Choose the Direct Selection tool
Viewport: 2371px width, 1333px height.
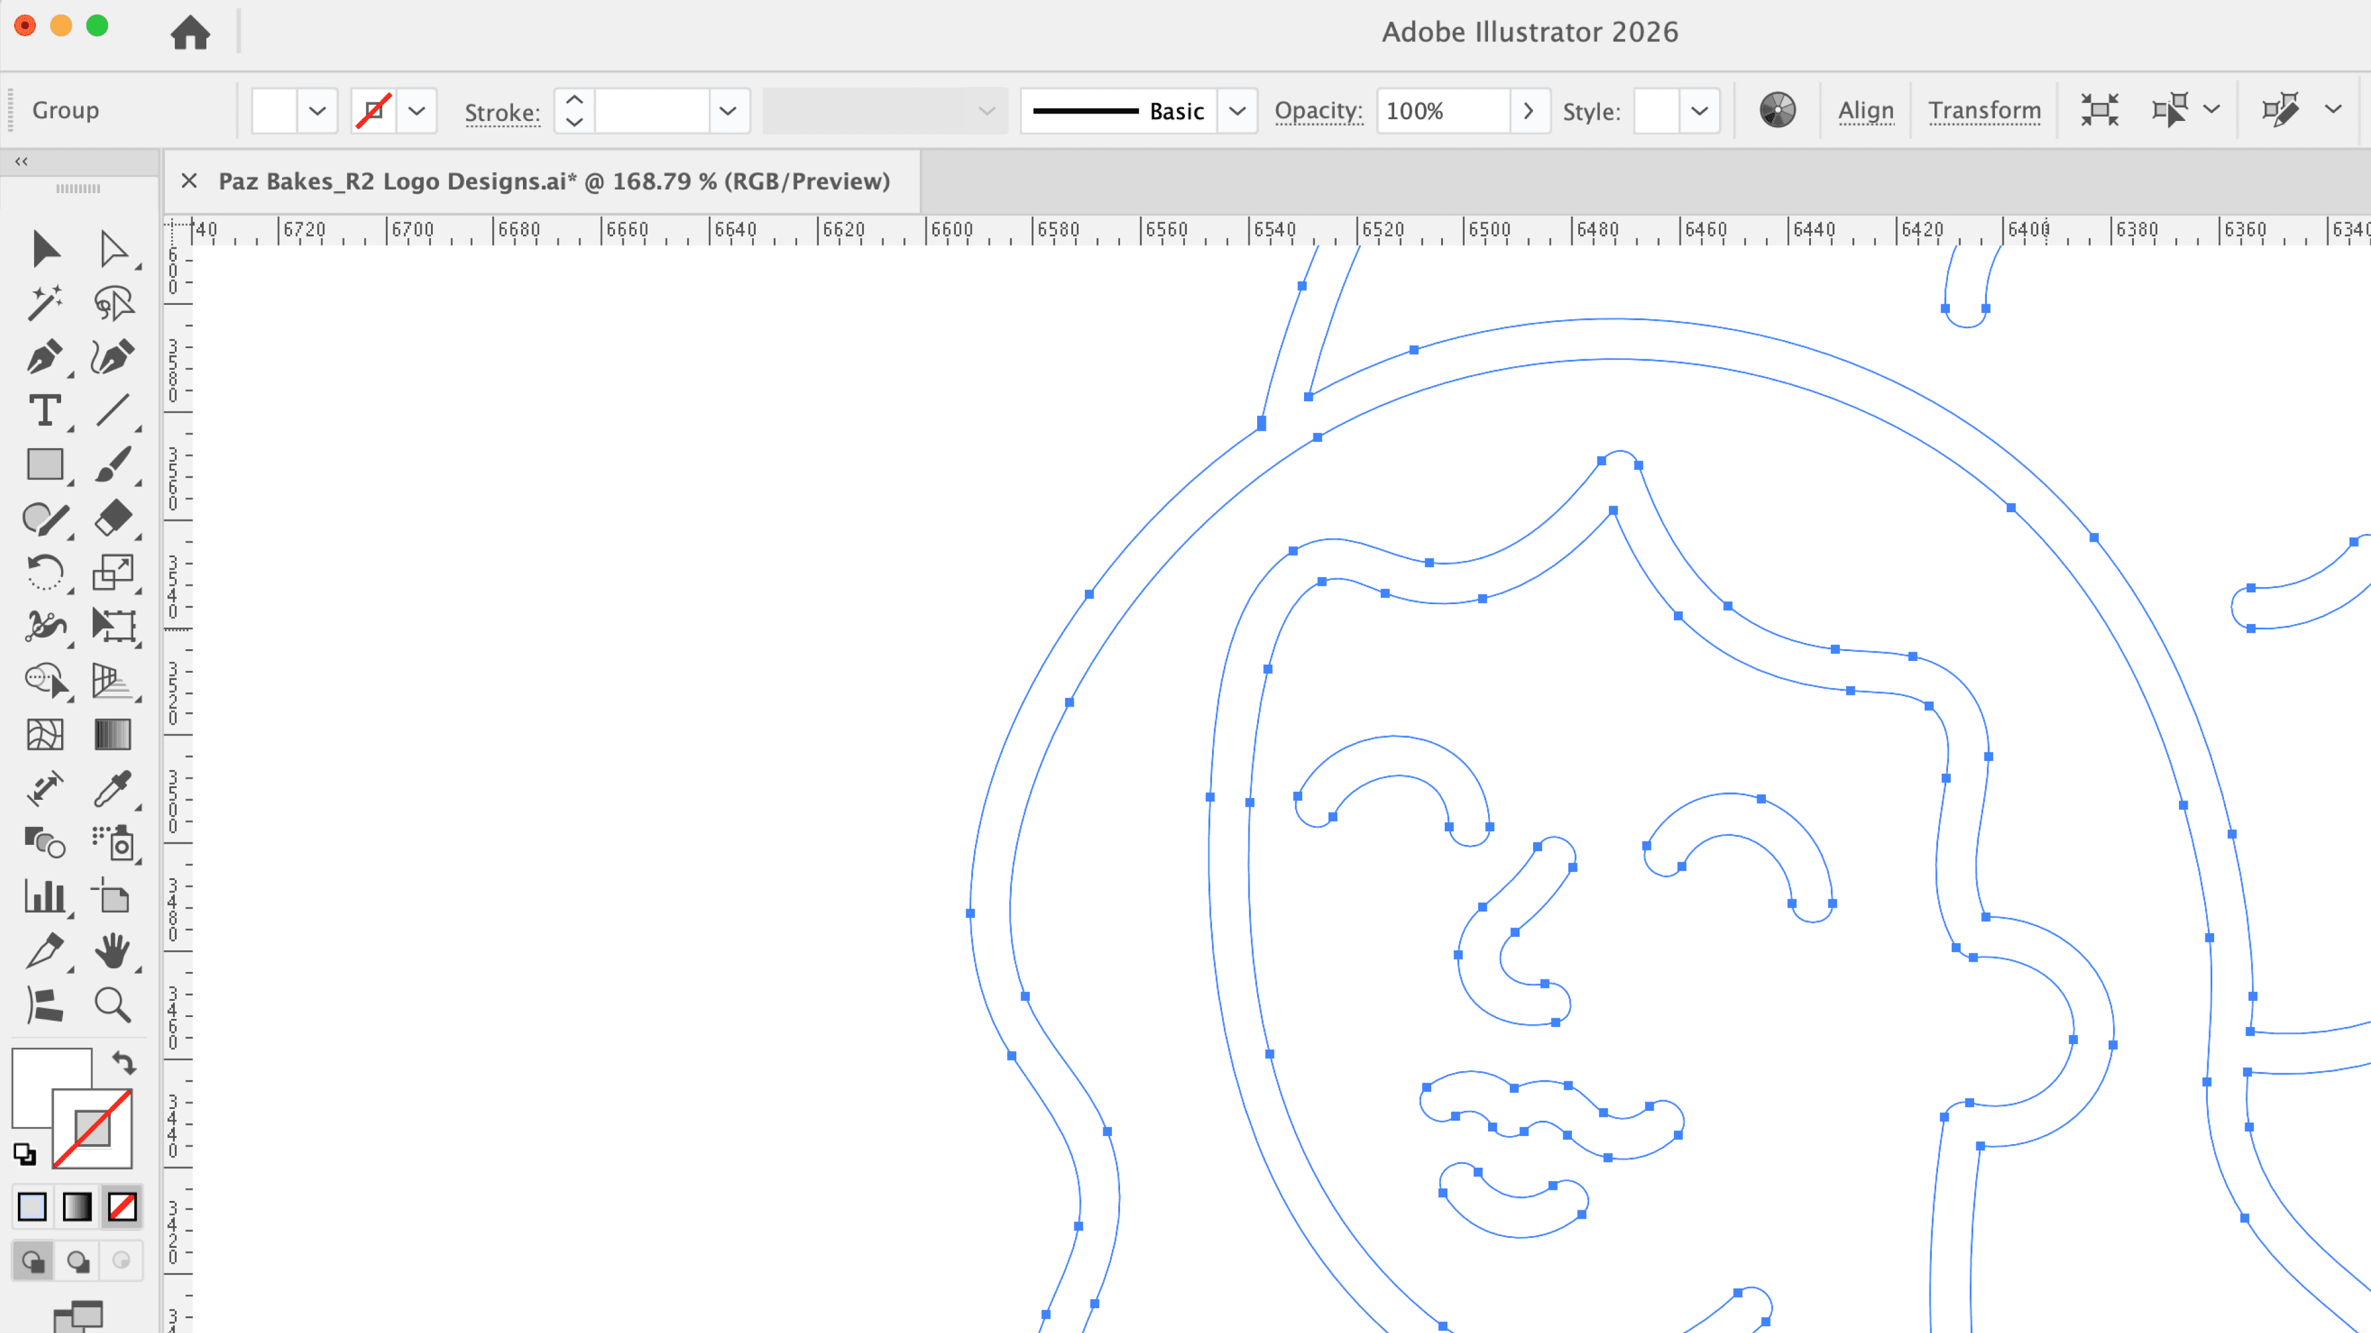click(x=112, y=249)
